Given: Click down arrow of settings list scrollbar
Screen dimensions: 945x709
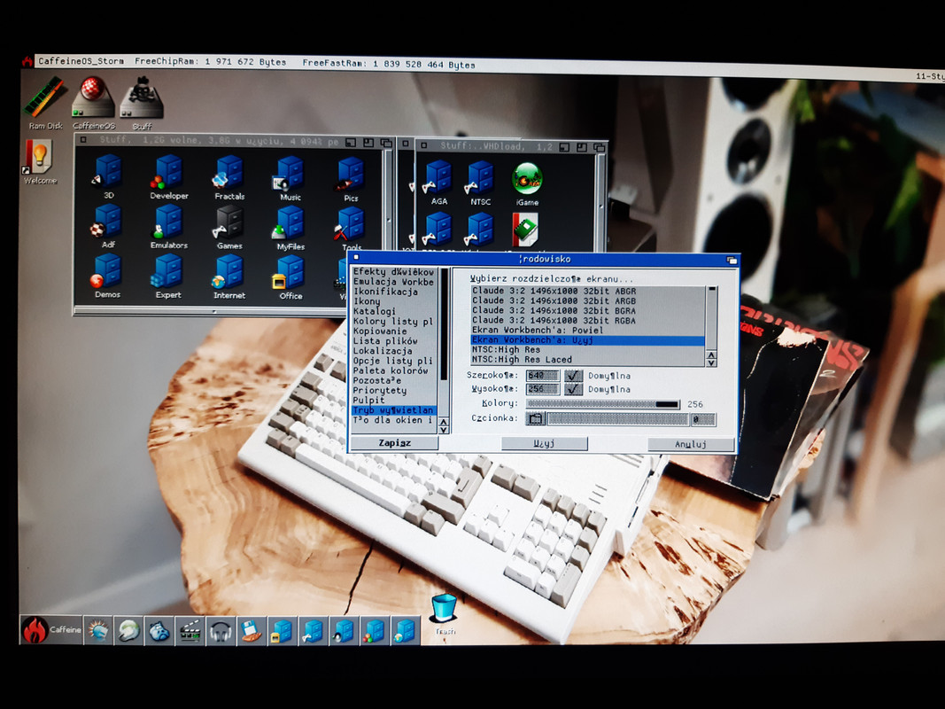Looking at the screenshot, I should point(445,430).
